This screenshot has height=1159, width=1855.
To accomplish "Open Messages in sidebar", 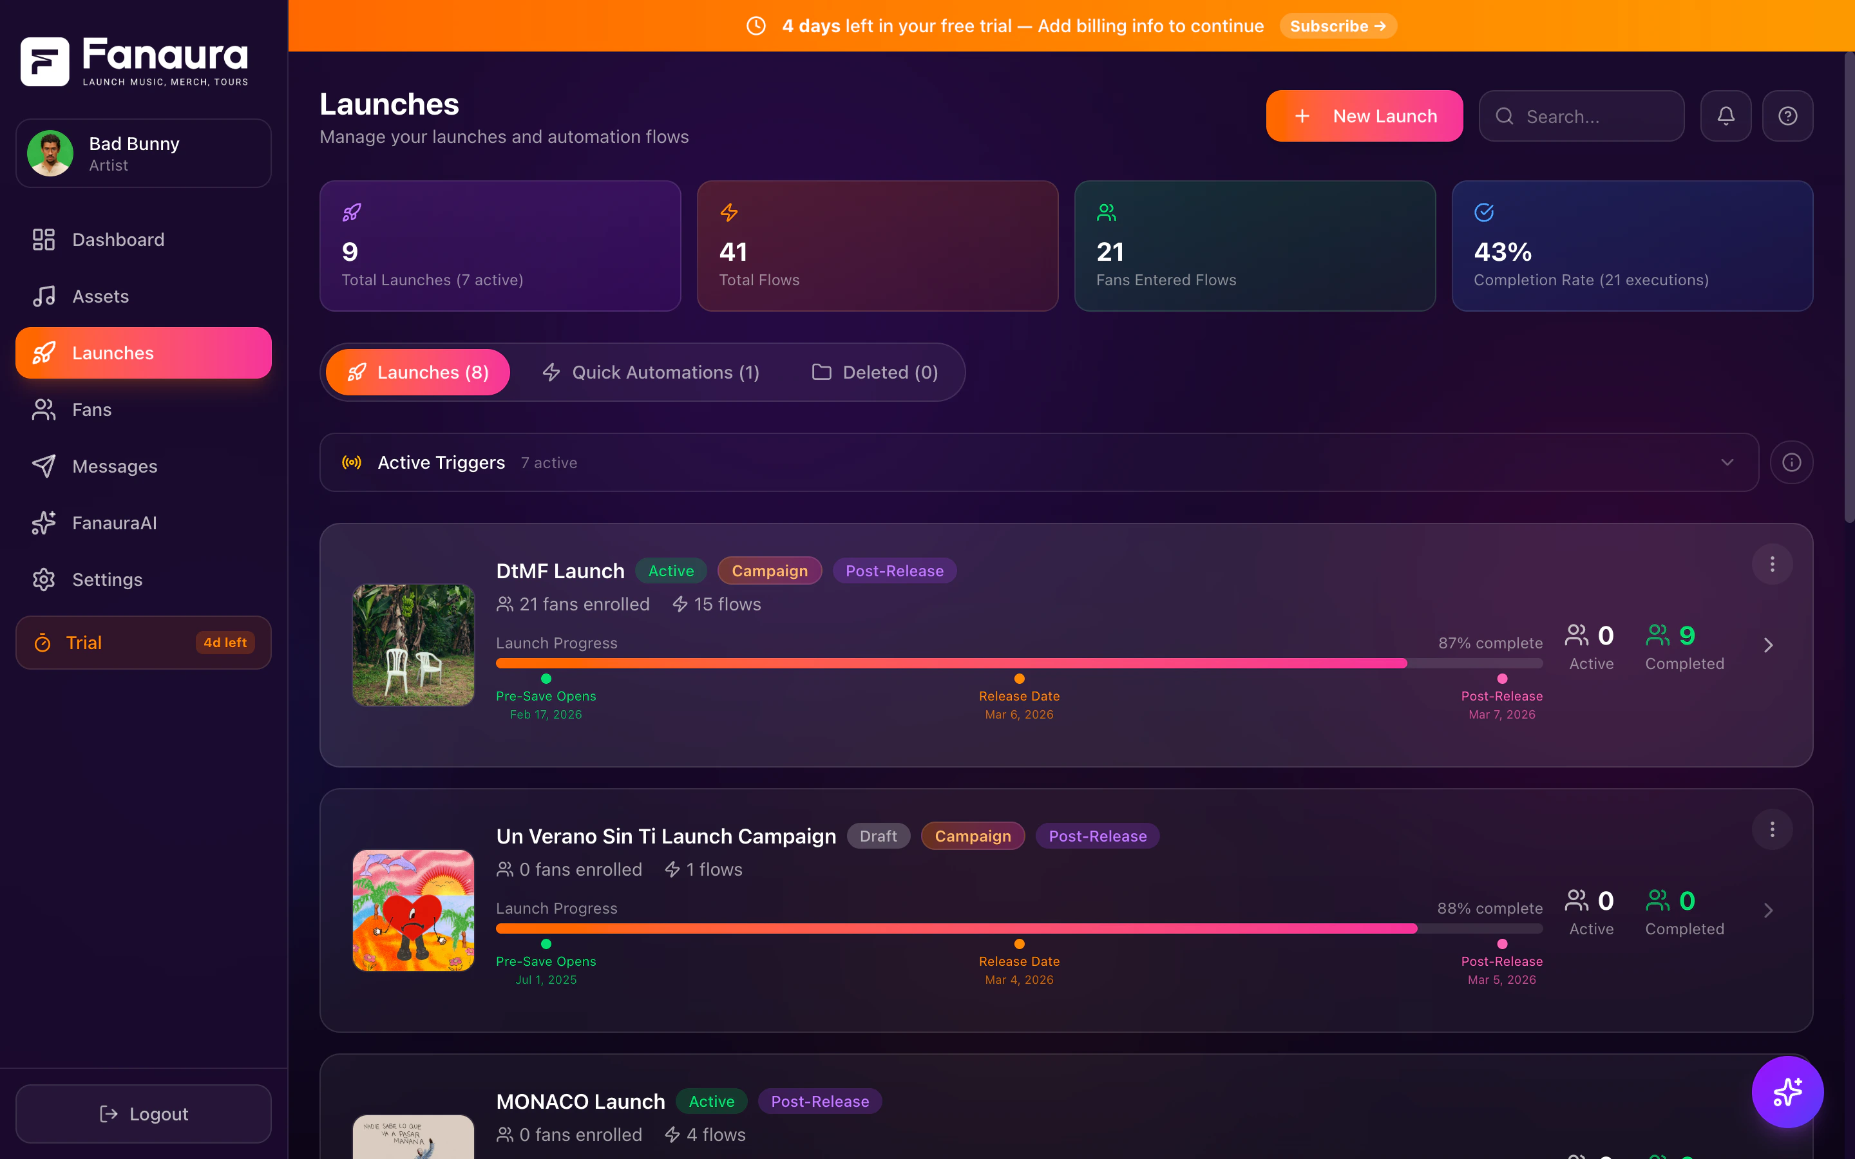I will tap(144, 466).
